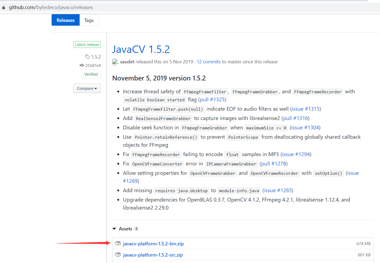Download javacv-platform-1.5.2-bin.zip
The width and height of the screenshot is (380, 263).
pyautogui.click(x=153, y=243)
